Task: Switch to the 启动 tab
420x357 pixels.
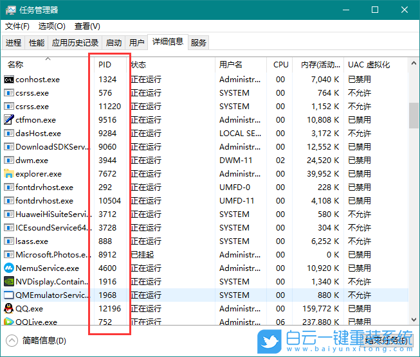Action: coord(114,42)
